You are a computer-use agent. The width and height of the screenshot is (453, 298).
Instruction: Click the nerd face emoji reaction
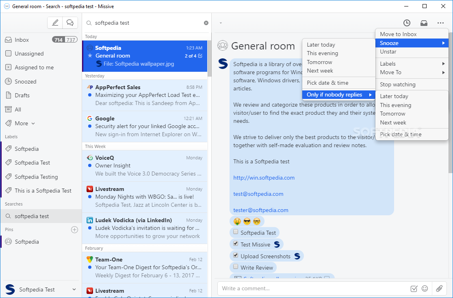coord(257,221)
